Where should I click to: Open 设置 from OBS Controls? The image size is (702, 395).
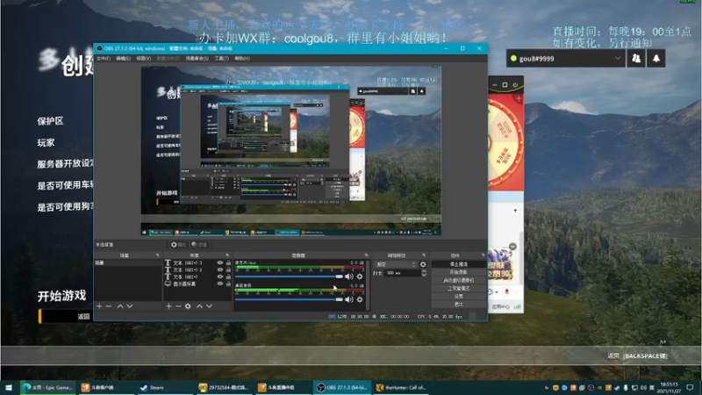[x=458, y=297]
